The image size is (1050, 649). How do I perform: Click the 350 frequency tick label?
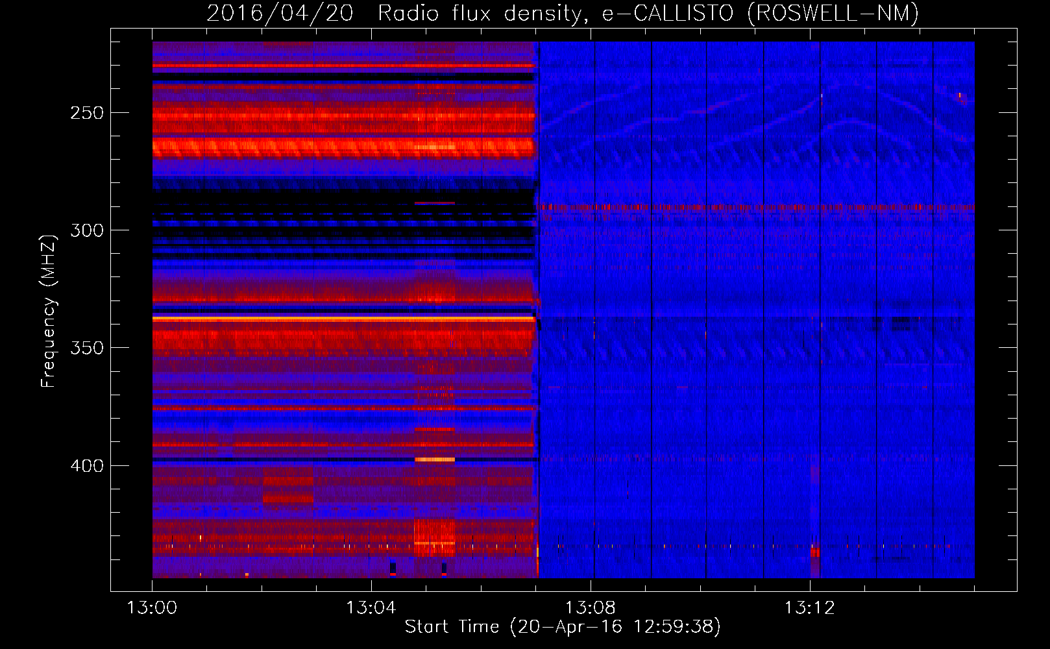87,348
